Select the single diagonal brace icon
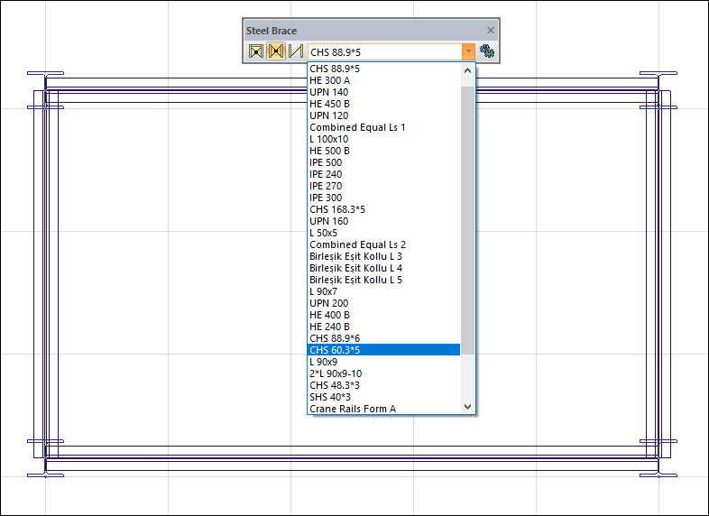The image size is (709, 516). point(295,51)
